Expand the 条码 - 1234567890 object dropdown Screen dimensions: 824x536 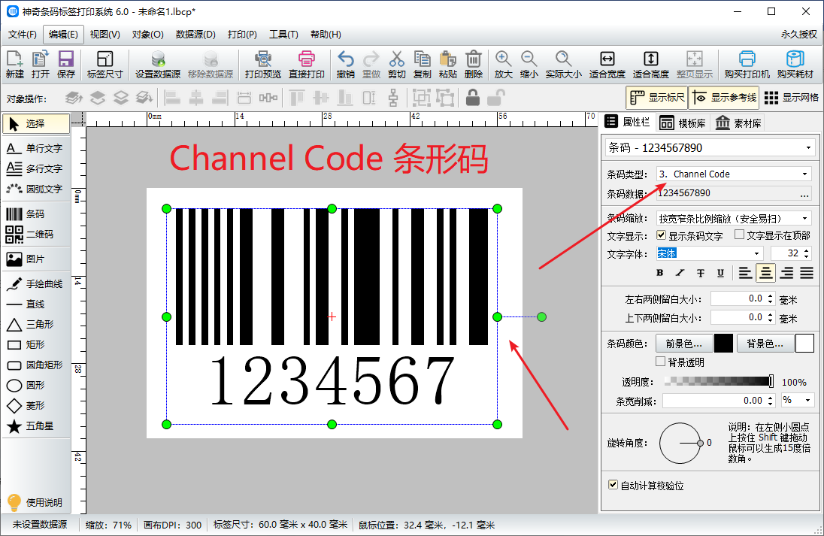809,148
